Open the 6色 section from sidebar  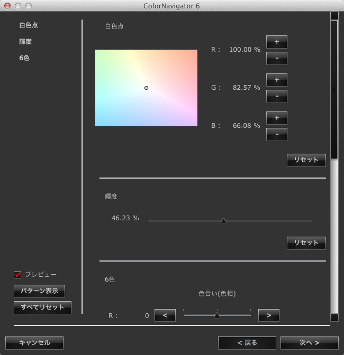24,58
